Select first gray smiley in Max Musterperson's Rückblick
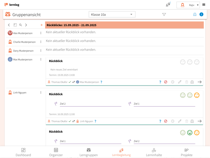Screen dimensions: 210x158 183,62
